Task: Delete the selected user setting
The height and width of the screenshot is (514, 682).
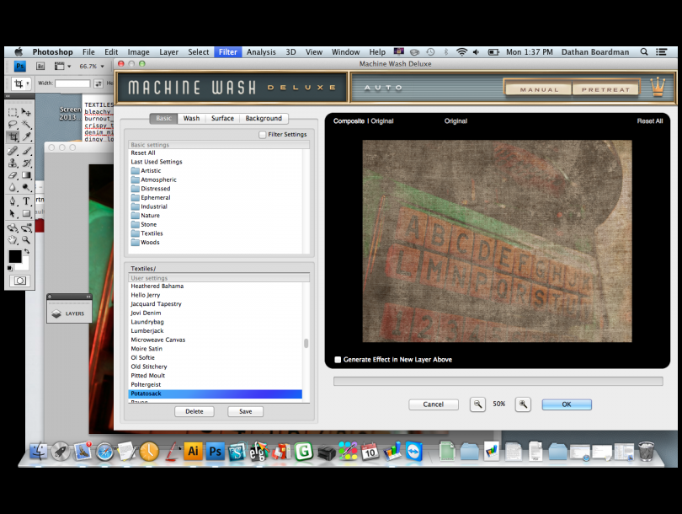Action: pyautogui.click(x=194, y=411)
